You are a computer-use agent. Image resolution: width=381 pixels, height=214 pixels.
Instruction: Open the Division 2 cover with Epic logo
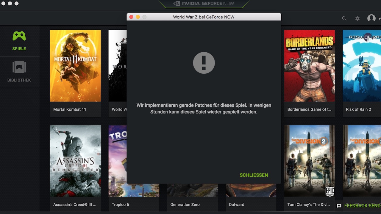pos(310,161)
